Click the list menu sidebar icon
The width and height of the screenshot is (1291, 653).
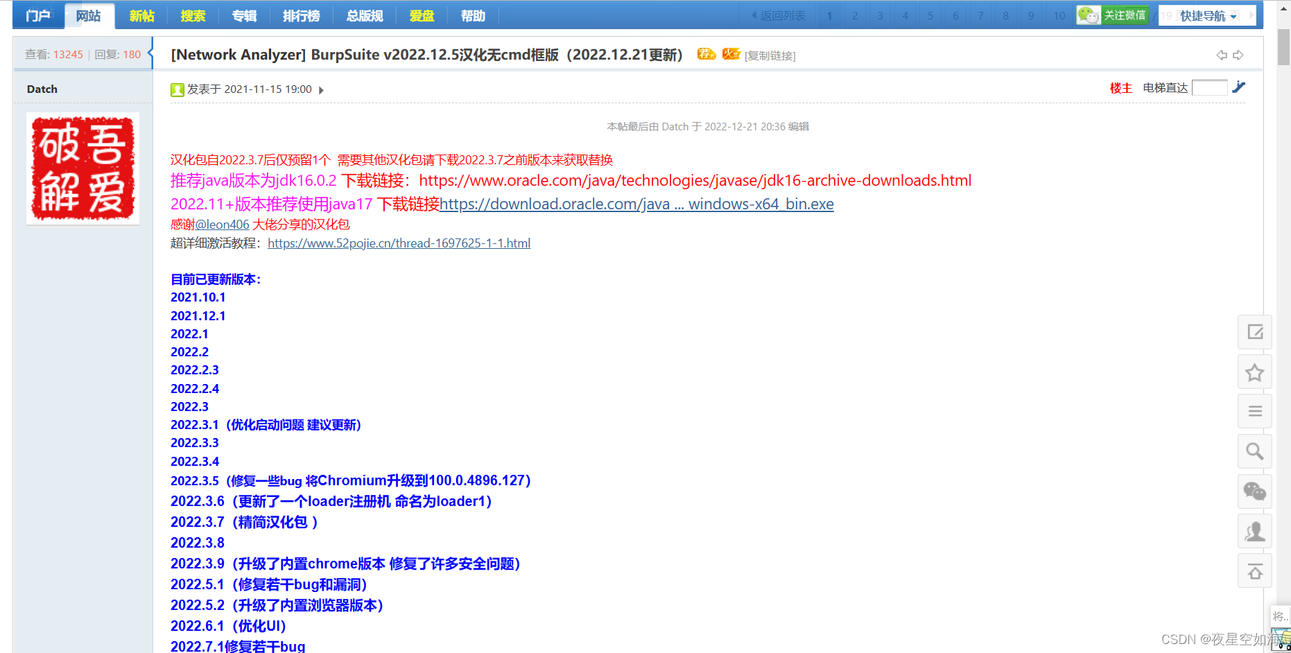[x=1255, y=412]
